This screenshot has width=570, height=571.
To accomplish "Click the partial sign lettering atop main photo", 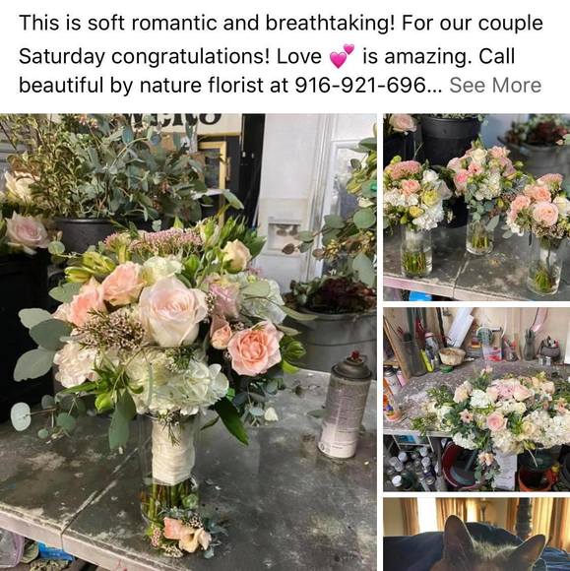I will click(x=178, y=119).
